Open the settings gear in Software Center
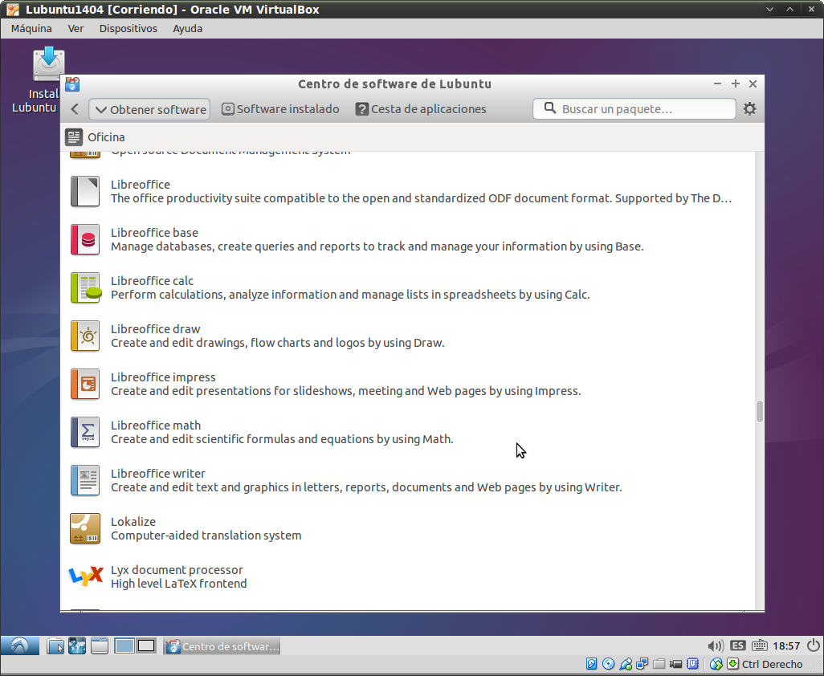Viewport: 824px width, 676px height. coord(749,109)
